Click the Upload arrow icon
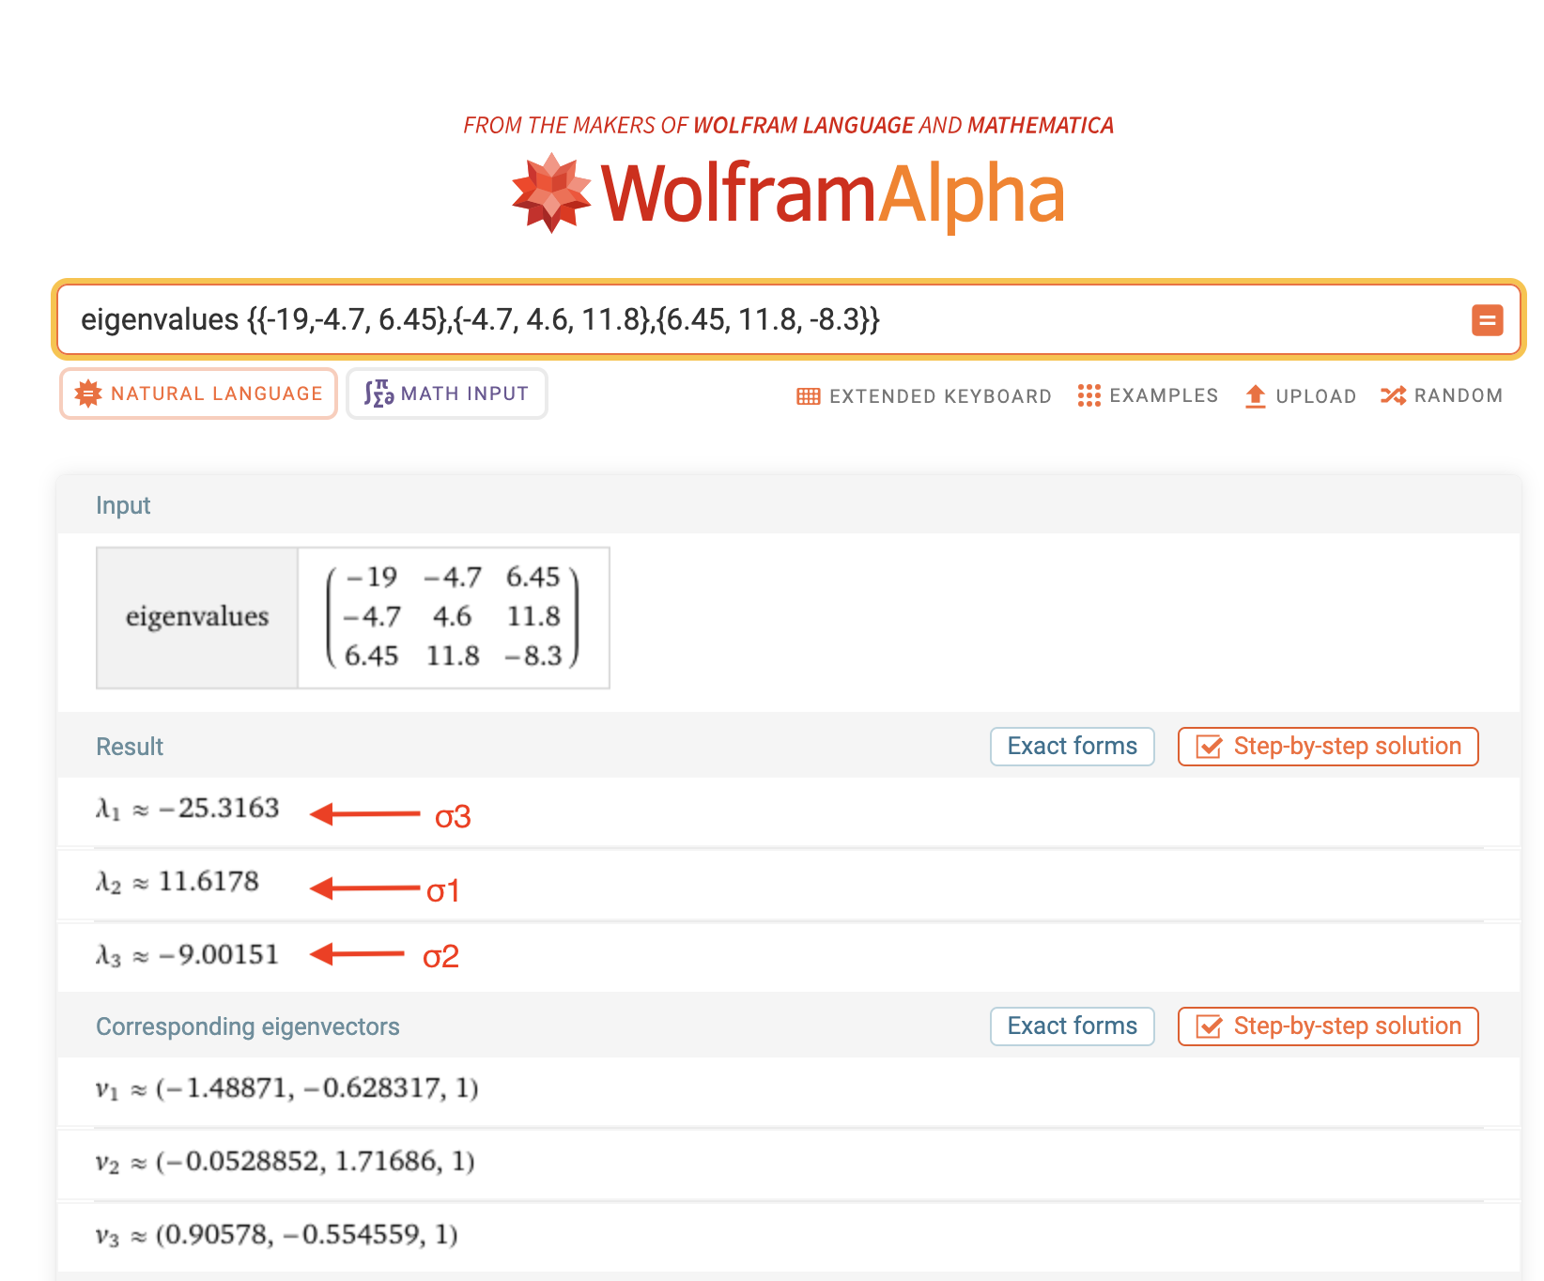 click(x=1255, y=396)
